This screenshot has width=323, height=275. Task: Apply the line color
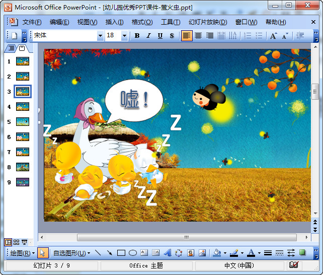[234, 253]
